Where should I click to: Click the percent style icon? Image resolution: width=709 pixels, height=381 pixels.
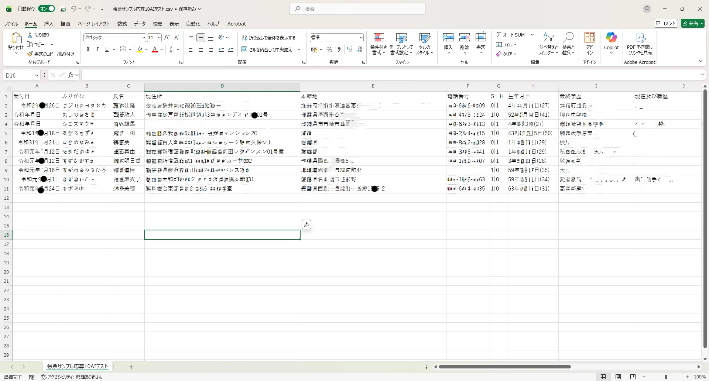pos(329,50)
